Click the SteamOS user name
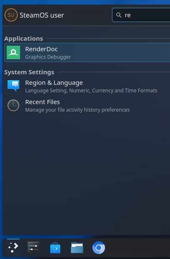The height and width of the screenshot is (259, 170). click(x=42, y=15)
